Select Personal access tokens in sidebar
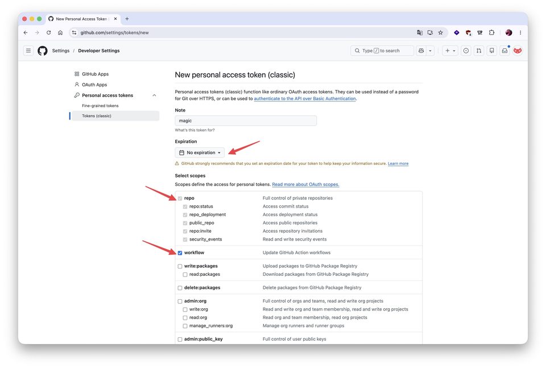Viewport: 546px width, 368px height. (x=107, y=96)
